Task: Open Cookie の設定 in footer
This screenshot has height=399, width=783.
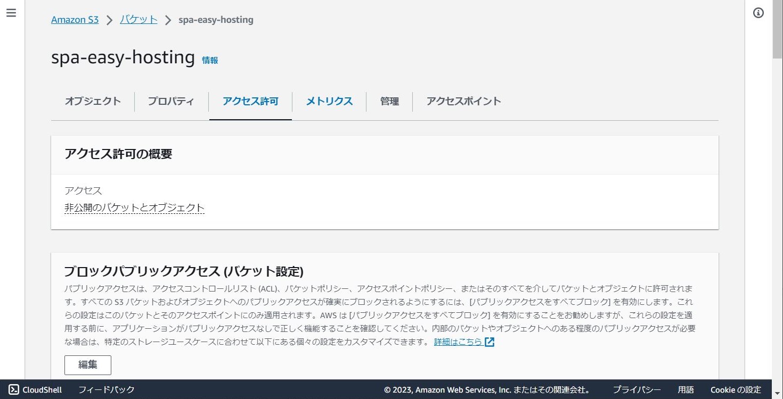Action: (736, 389)
